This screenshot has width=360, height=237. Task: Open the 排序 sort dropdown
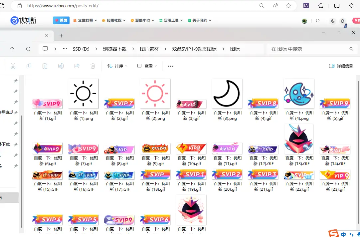(x=117, y=66)
